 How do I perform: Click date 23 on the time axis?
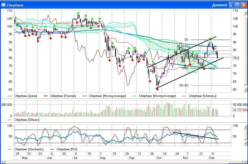pos(40,154)
